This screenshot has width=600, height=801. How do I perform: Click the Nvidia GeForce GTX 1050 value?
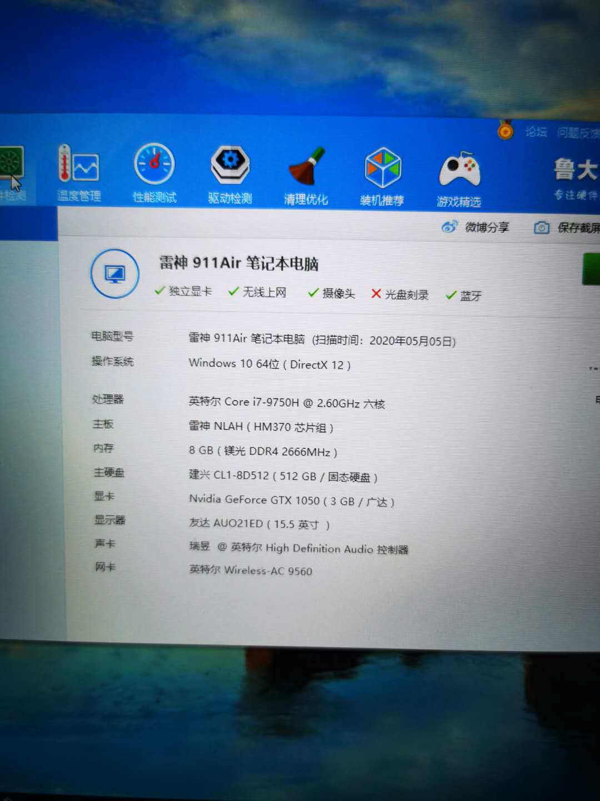tap(292, 500)
